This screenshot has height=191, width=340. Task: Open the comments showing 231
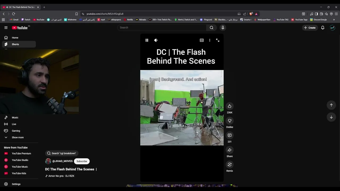229,135
